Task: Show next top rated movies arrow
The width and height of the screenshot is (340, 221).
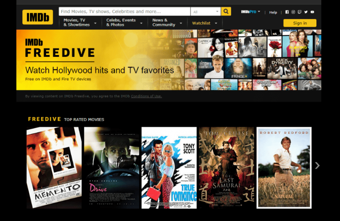Action: 317,165
